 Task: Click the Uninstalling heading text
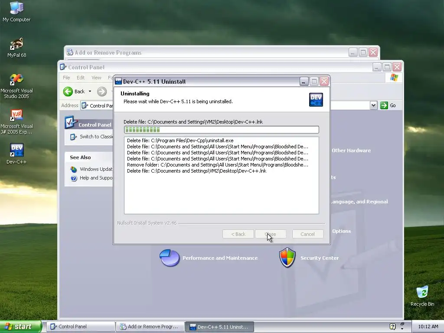coord(135,94)
